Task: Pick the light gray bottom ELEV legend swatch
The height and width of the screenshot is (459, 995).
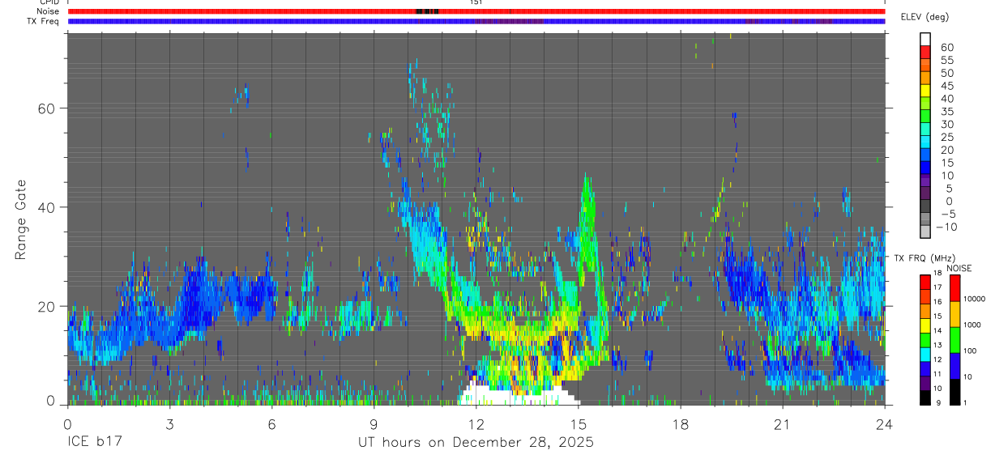Action: [x=925, y=232]
